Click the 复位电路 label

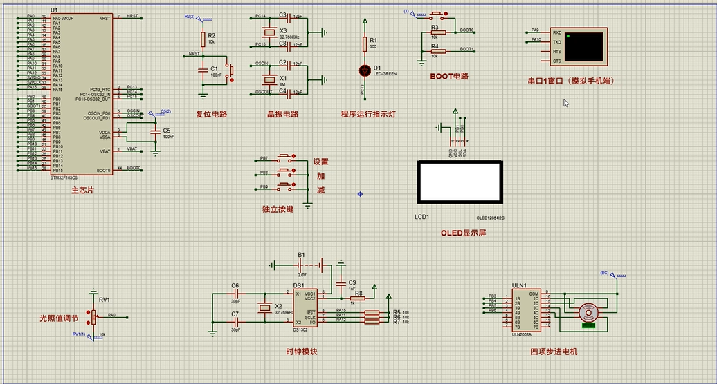212,114
